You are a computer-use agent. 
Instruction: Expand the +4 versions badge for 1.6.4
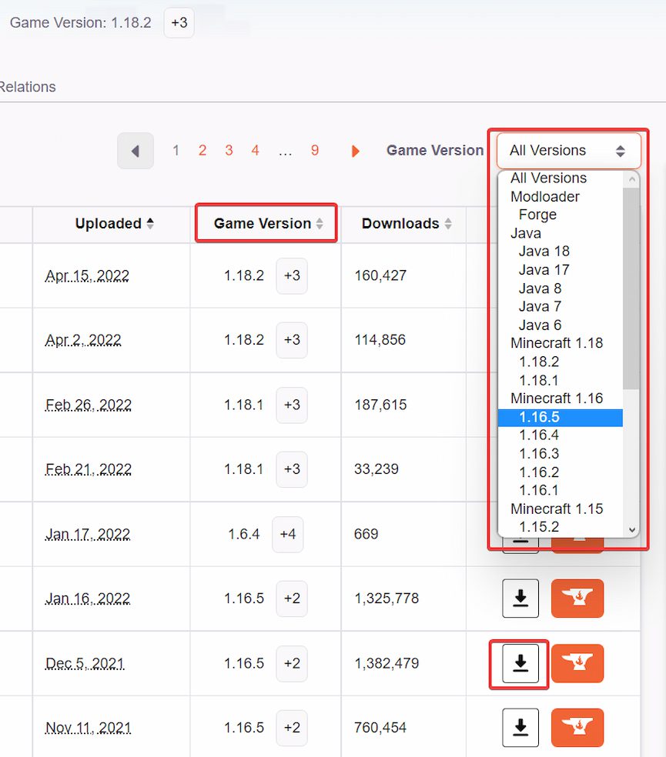point(287,534)
